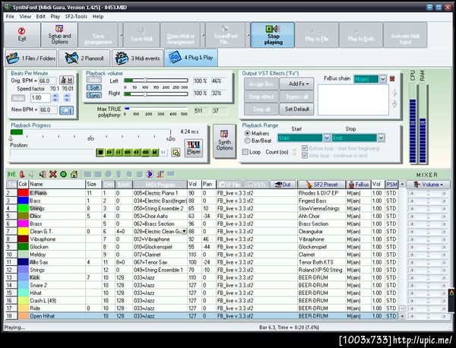Switch to the 3 Midi events tab
Screen dimensions: 456x348
(138, 59)
